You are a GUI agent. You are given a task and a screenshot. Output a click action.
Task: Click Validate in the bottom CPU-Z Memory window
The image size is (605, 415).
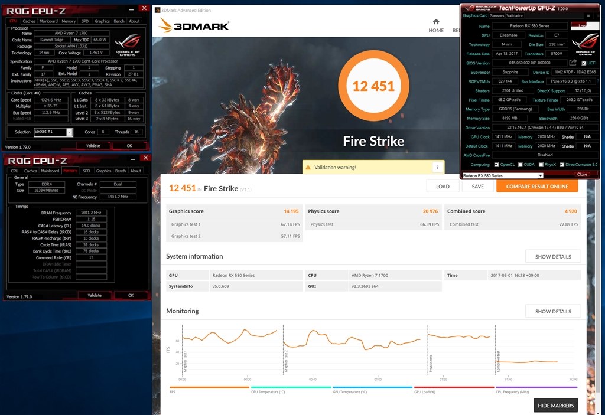[95, 295]
